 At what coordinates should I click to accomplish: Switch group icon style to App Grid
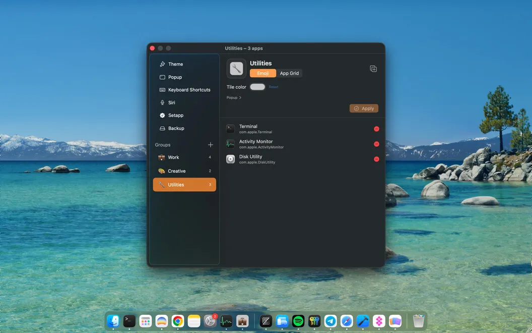(289, 73)
